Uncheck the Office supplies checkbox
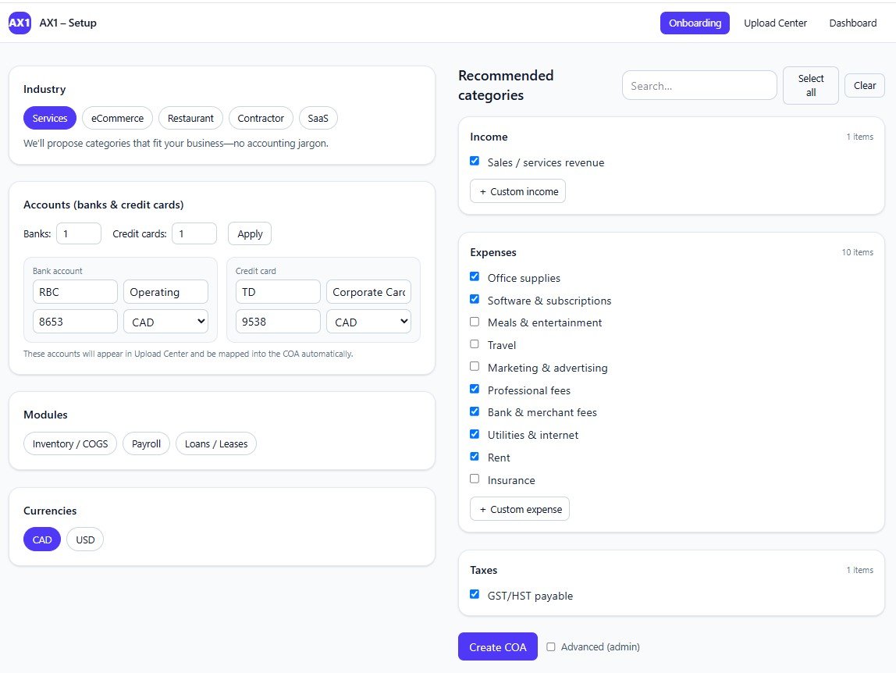The image size is (896, 673). coord(475,276)
